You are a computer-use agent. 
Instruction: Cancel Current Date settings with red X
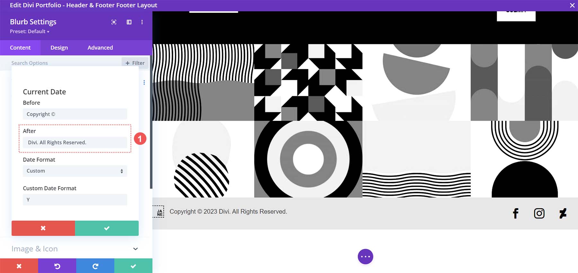click(x=43, y=228)
